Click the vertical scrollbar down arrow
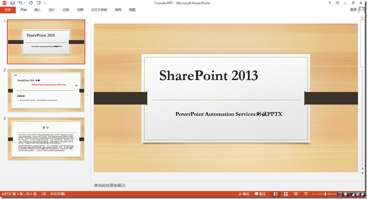 click(x=362, y=164)
